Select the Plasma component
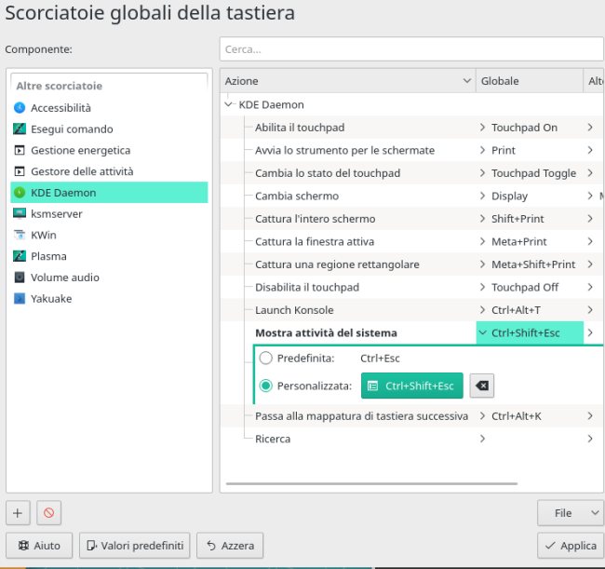 tap(109, 256)
